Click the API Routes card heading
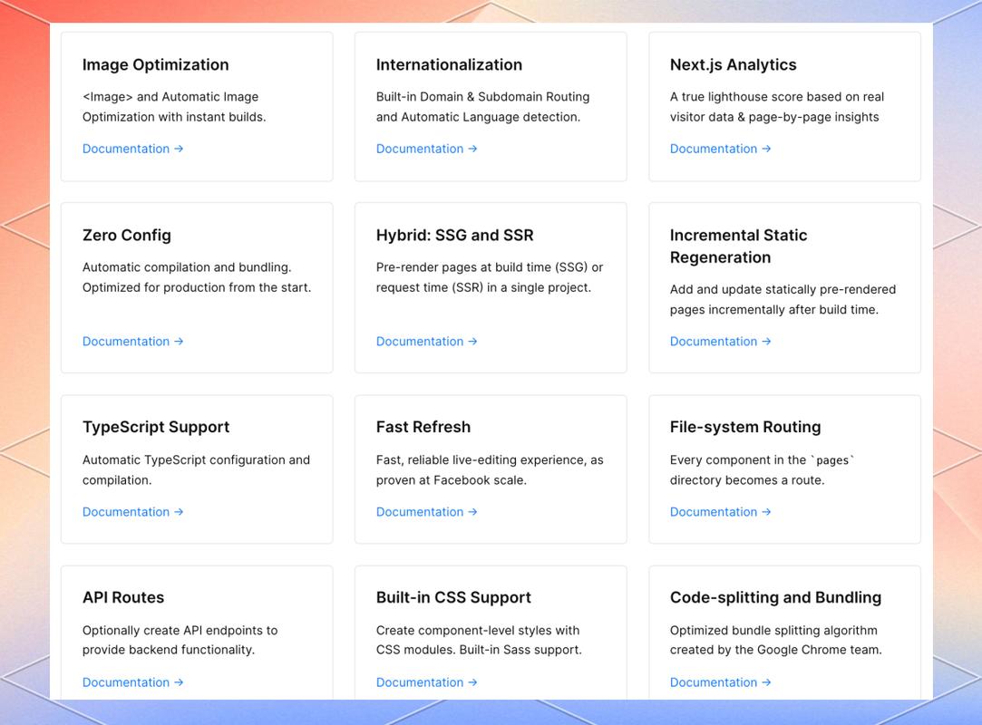The image size is (982, 725). (123, 597)
